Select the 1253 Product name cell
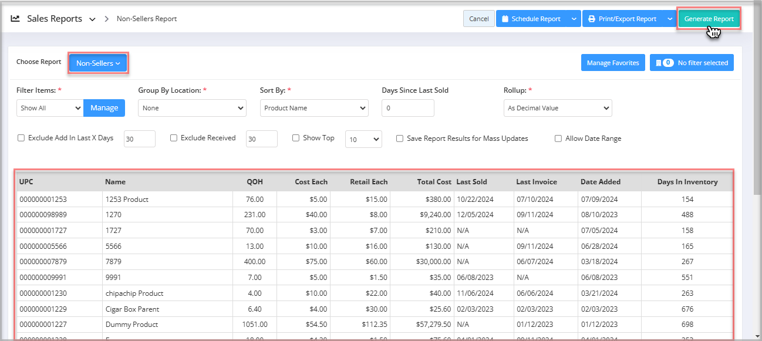This screenshot has width=762, height=341. coord(167,199)
